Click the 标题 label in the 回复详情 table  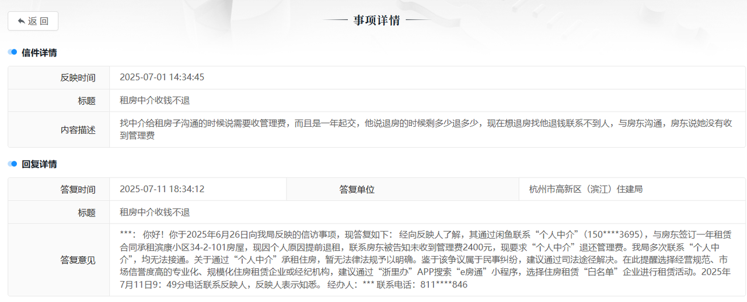(x=86, y=212)
